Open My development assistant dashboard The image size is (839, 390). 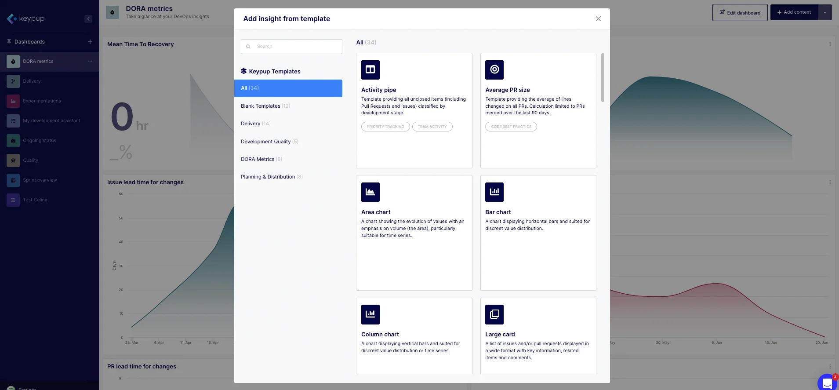(x=49, y=120)
